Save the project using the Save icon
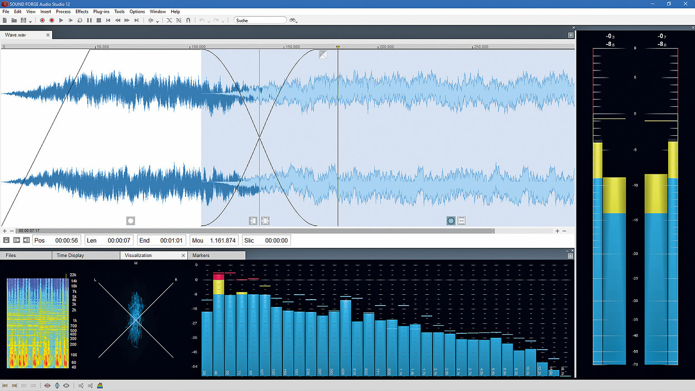The height and width of the screenshot is (391, 695). pos(24,20)
